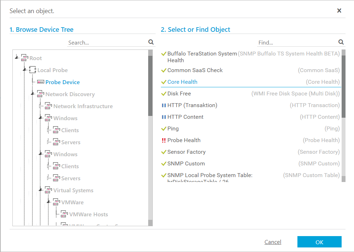Click the paused icon beside HTTP Content
354x252 pixels.
coord(163,117)
